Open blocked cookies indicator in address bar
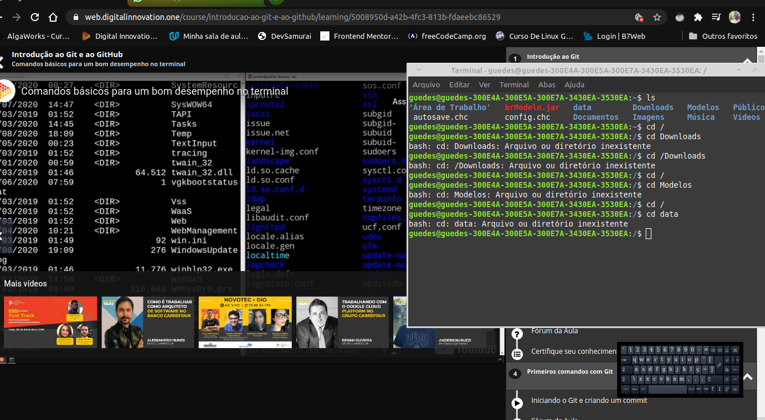The width and height of the screenshot is (765, 420). 639,17
